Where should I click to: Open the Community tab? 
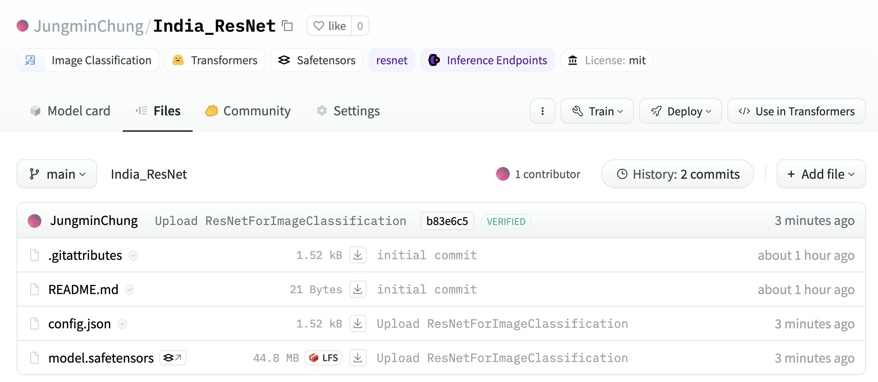(x=248, y=111)
